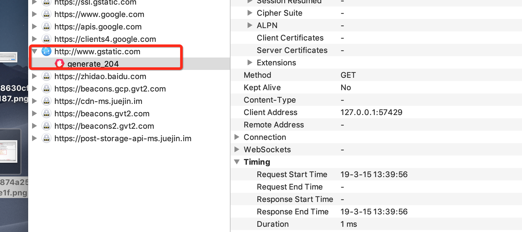
Task: Select the Client Certificates row
Action: tap(376, 38)
